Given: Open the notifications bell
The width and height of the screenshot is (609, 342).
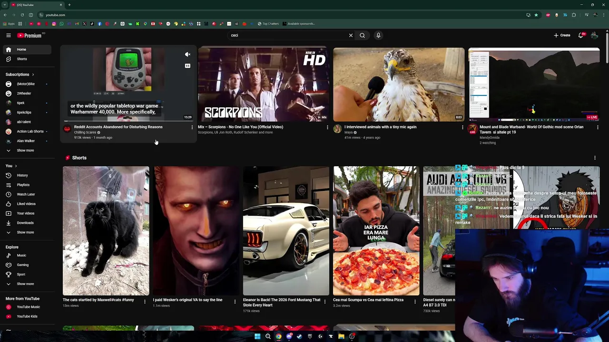Looking at the screenshot, I should tap(581, 35).
